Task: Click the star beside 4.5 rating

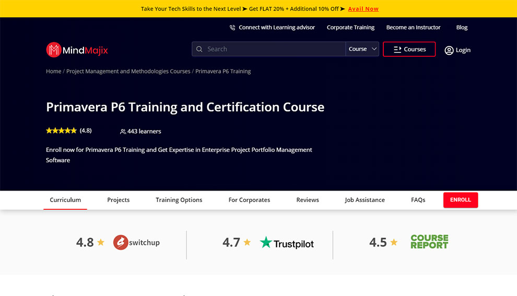Action: (394, 242)
